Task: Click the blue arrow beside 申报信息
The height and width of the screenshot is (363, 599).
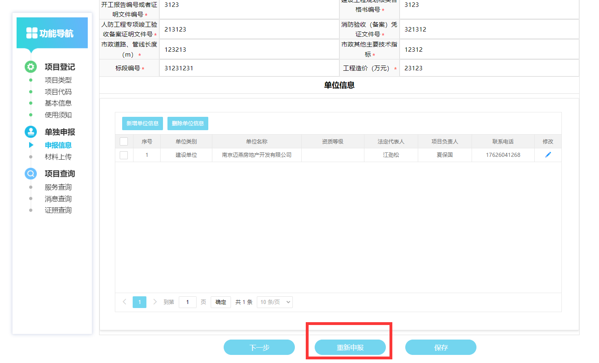Action: coord(31,145)
